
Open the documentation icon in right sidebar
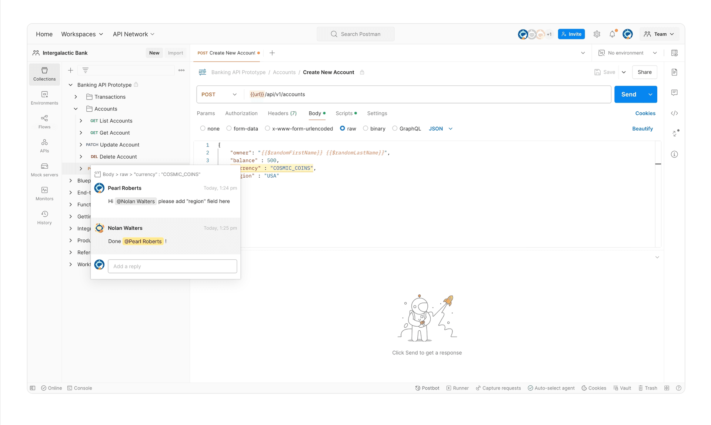pos(674,72)
